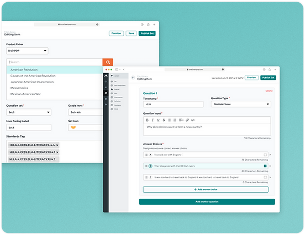Open the Product Picker BrainPOP dropdown
The image size is (305, 234).
(27, 51)
